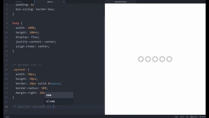209x118 pixels.
Task: Switch to the styles.css tab
Action: pyautogui.click(x=50, y=2)
